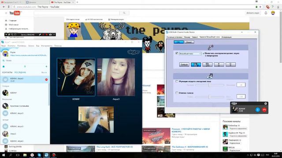Open YouTube notifications bell

click(x=266, y=13)
